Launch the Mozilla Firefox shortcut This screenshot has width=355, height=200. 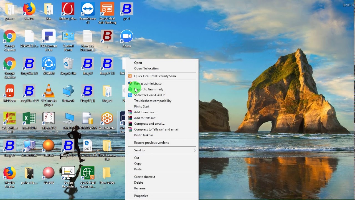[x=10, y=177]
